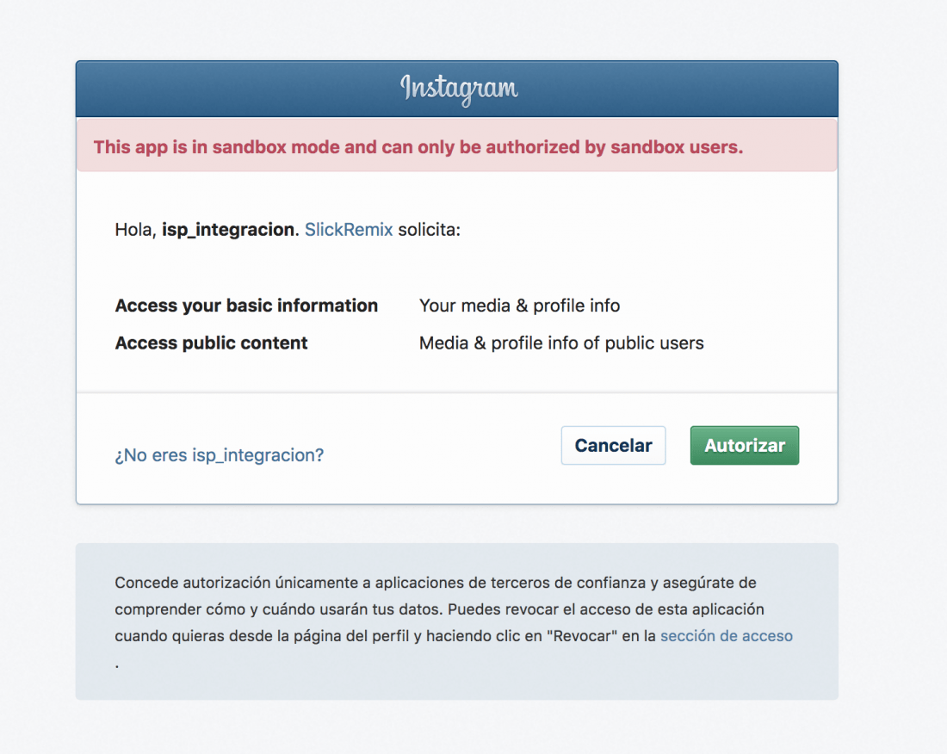Click the words "sandbox users" in the red banner
Image resolution: width=947 pixels, height=754 pixels.
pyautogui.click(x=677, y=147)
